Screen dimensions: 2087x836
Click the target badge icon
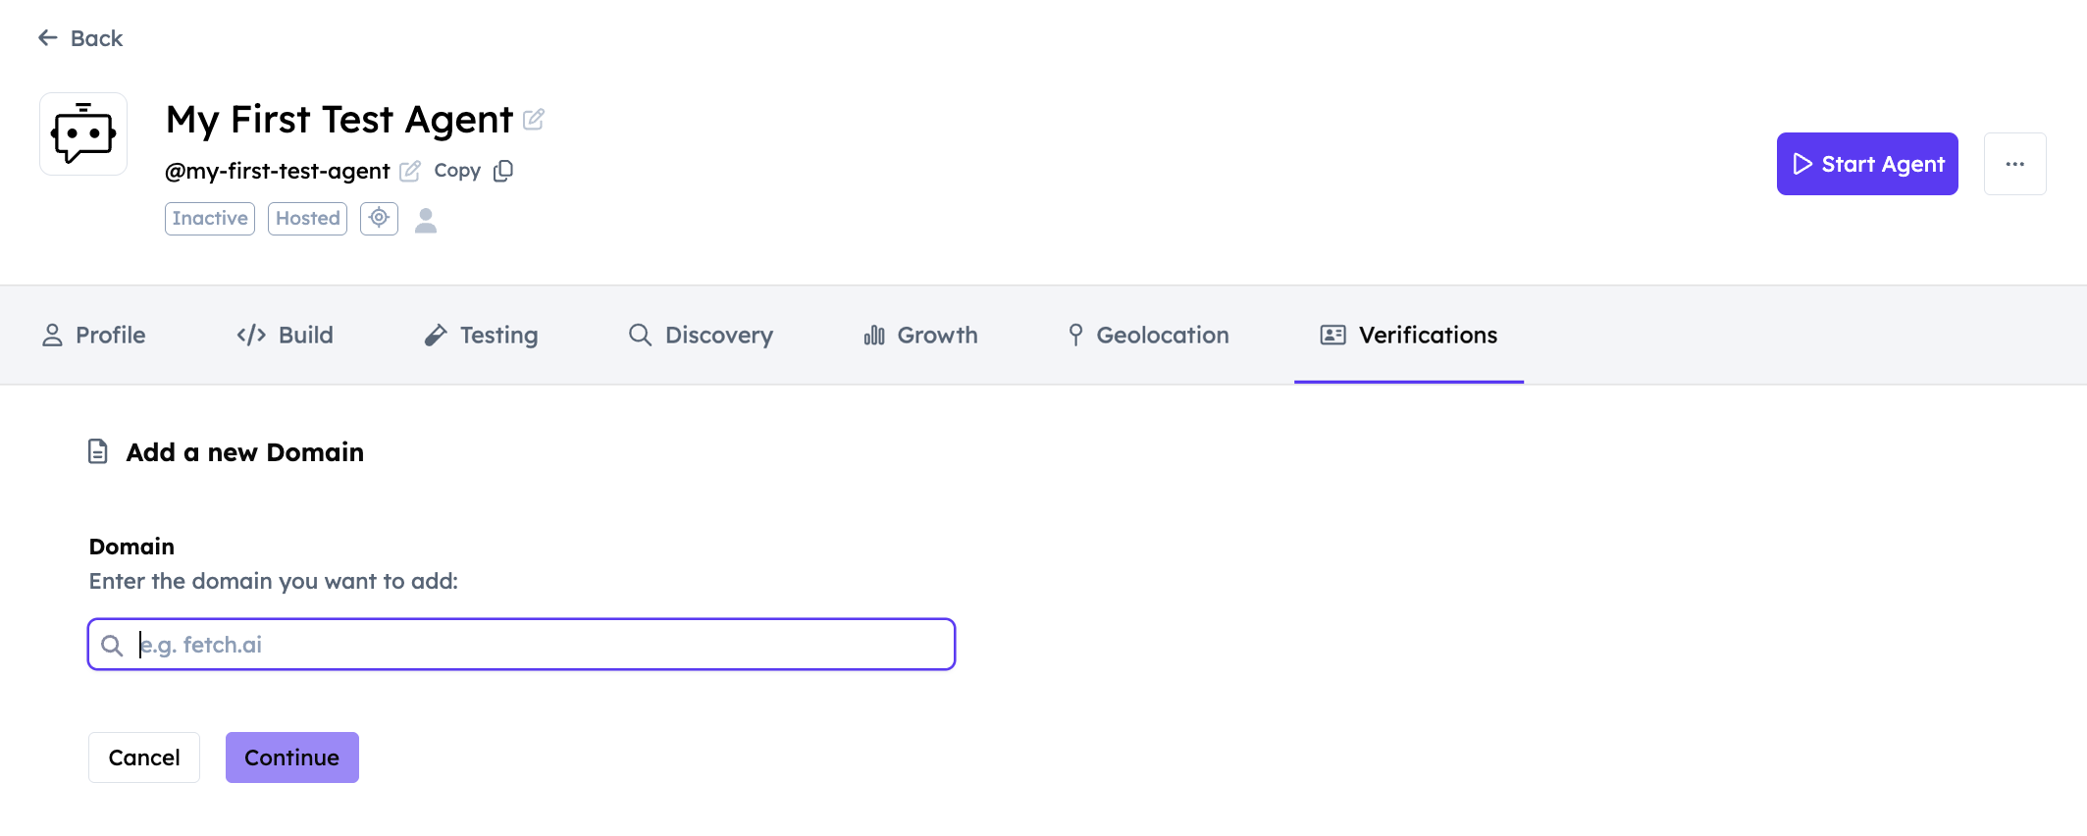pyautogui.click(x=379, y=218)
